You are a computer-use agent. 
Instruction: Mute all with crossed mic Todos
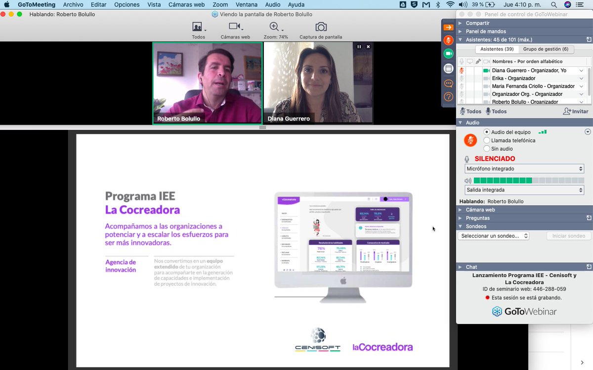click(470, 111)
